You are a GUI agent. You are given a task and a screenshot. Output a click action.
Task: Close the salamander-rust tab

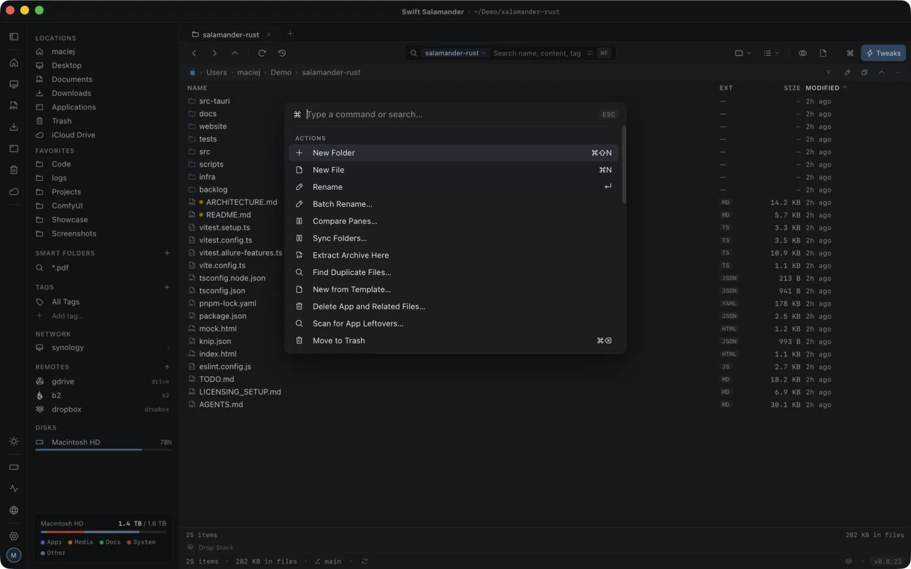click(x=269, y=34)
